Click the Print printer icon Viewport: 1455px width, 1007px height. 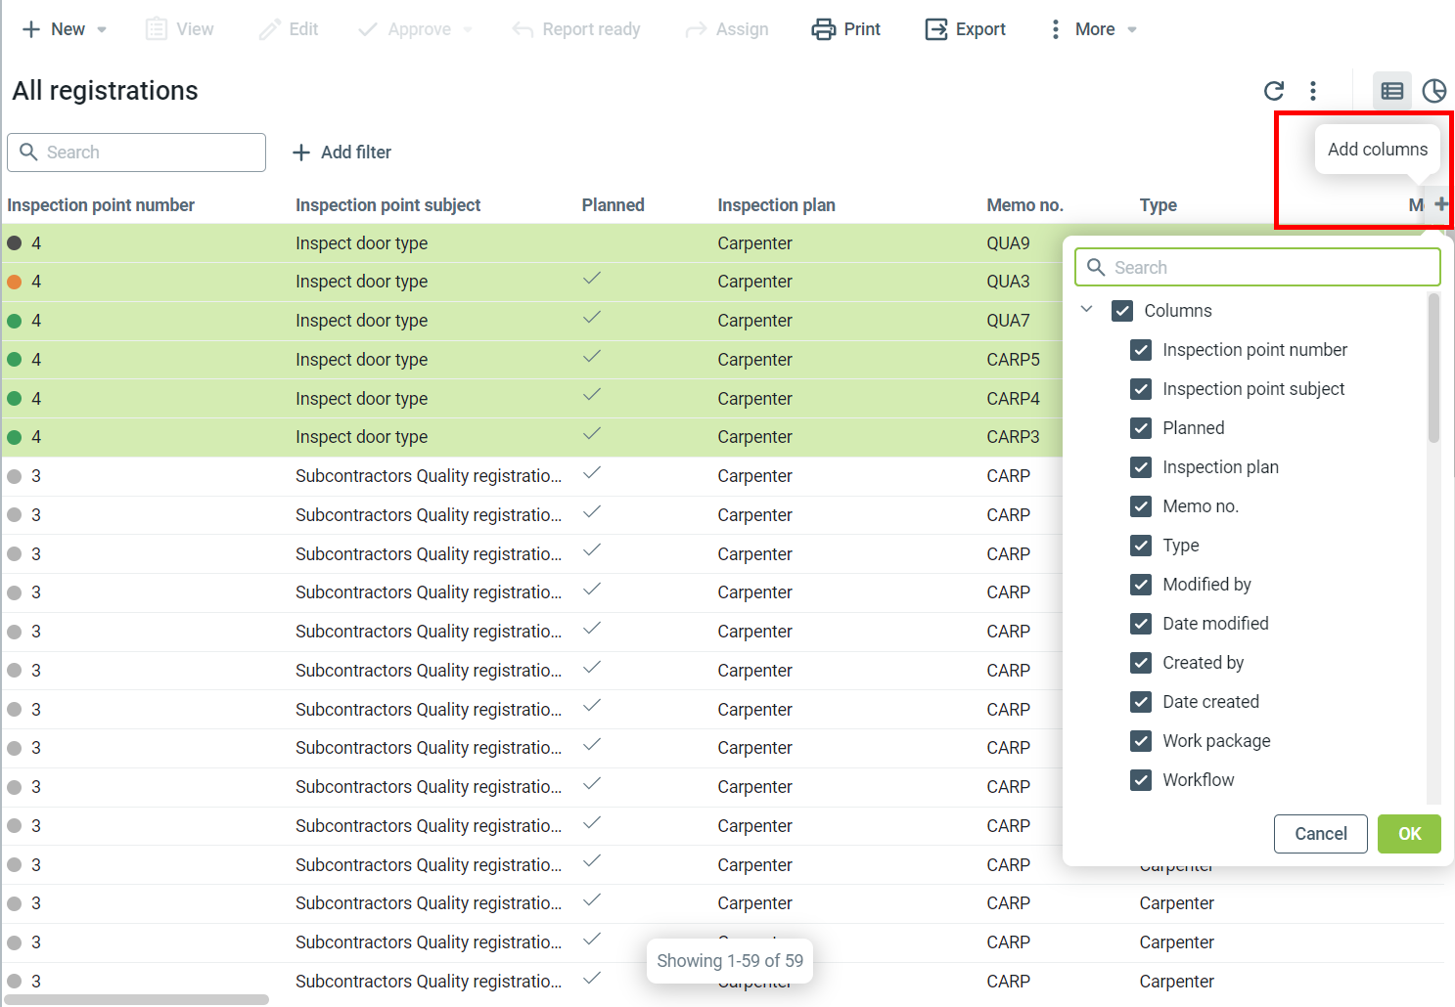click(823, 29)
